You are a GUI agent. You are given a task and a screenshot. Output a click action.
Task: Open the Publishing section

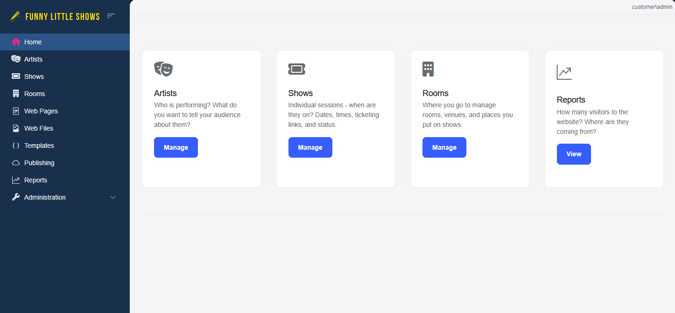tap(65, 163)
